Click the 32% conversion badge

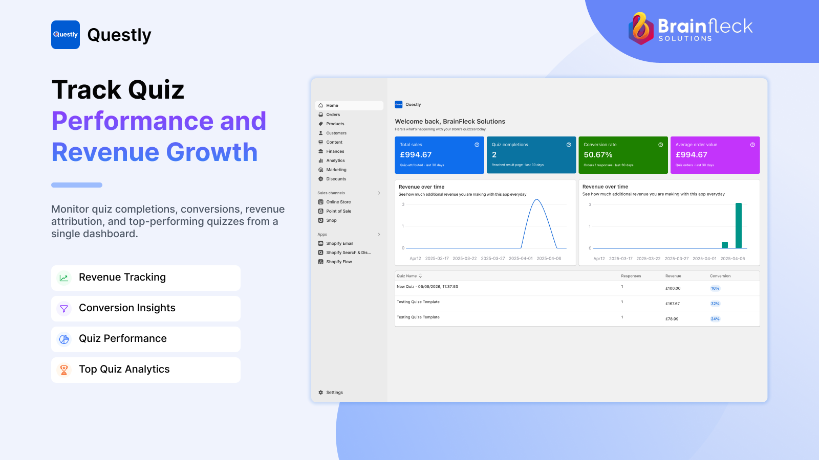715,304
